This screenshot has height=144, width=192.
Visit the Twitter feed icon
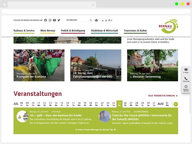point(59,20)
